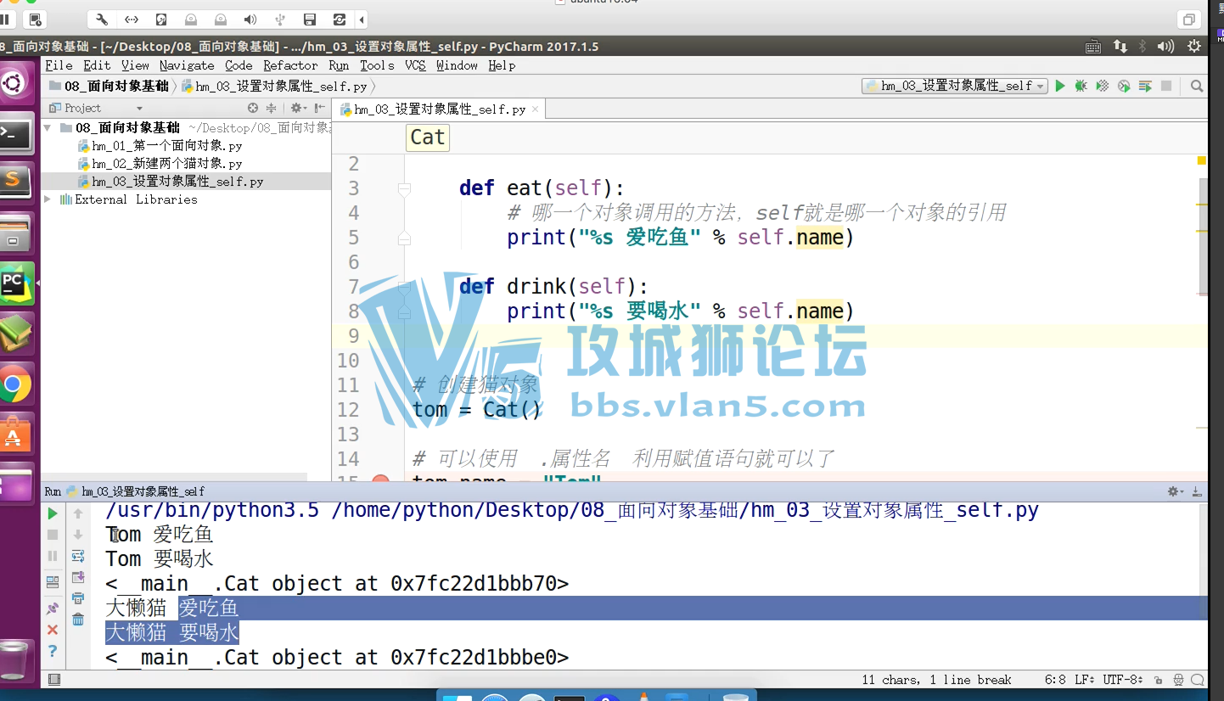Click the green Run button in top toolbar
The width and height of the screenshot is (1224, 701).
[1060, 86]
